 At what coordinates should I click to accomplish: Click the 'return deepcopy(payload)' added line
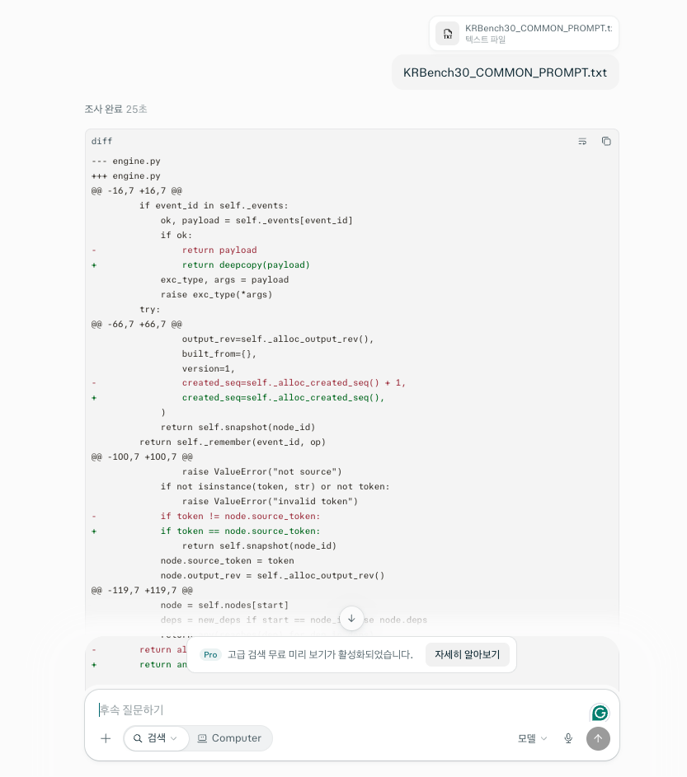tap(246, 264)
